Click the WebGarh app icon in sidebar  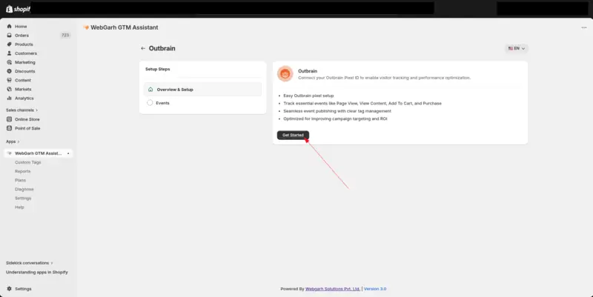10,153
